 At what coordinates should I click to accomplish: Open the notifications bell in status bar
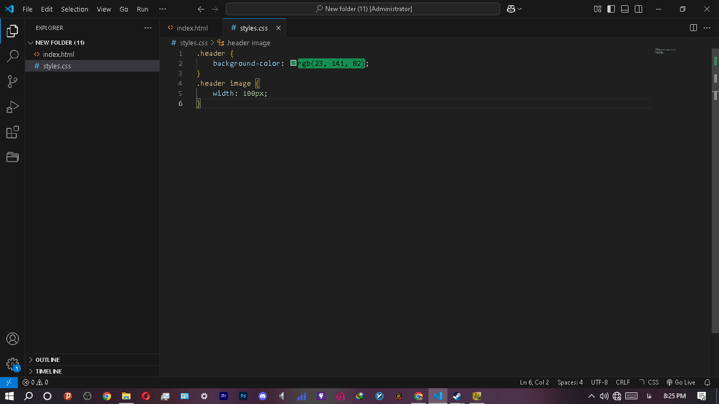(707, 382)
